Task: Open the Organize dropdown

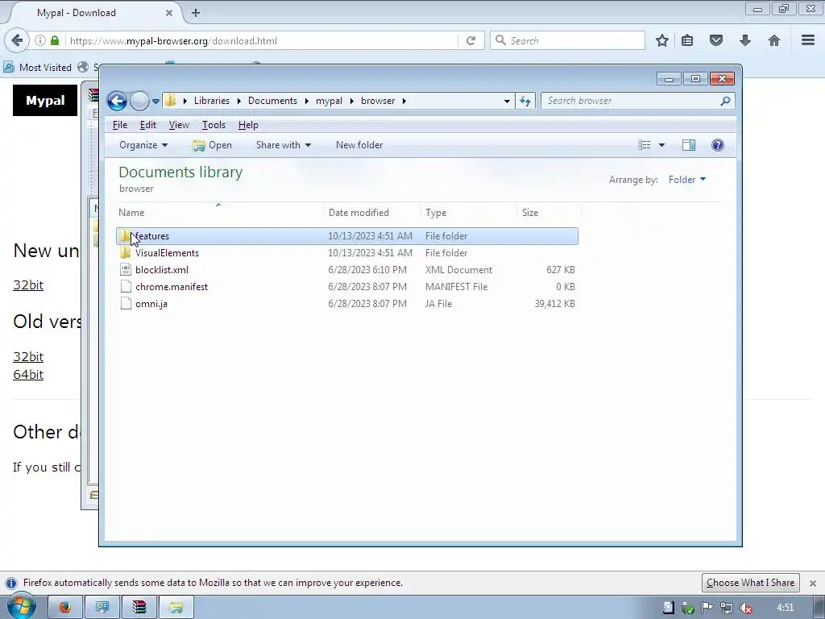Action: point(143,145)
